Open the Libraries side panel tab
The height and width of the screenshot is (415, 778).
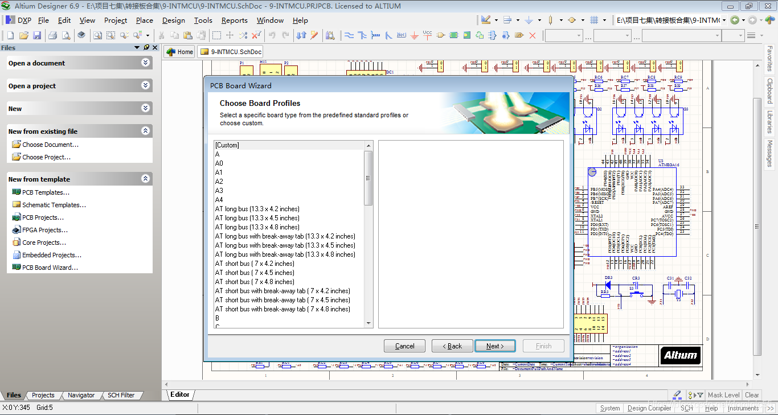769,122
